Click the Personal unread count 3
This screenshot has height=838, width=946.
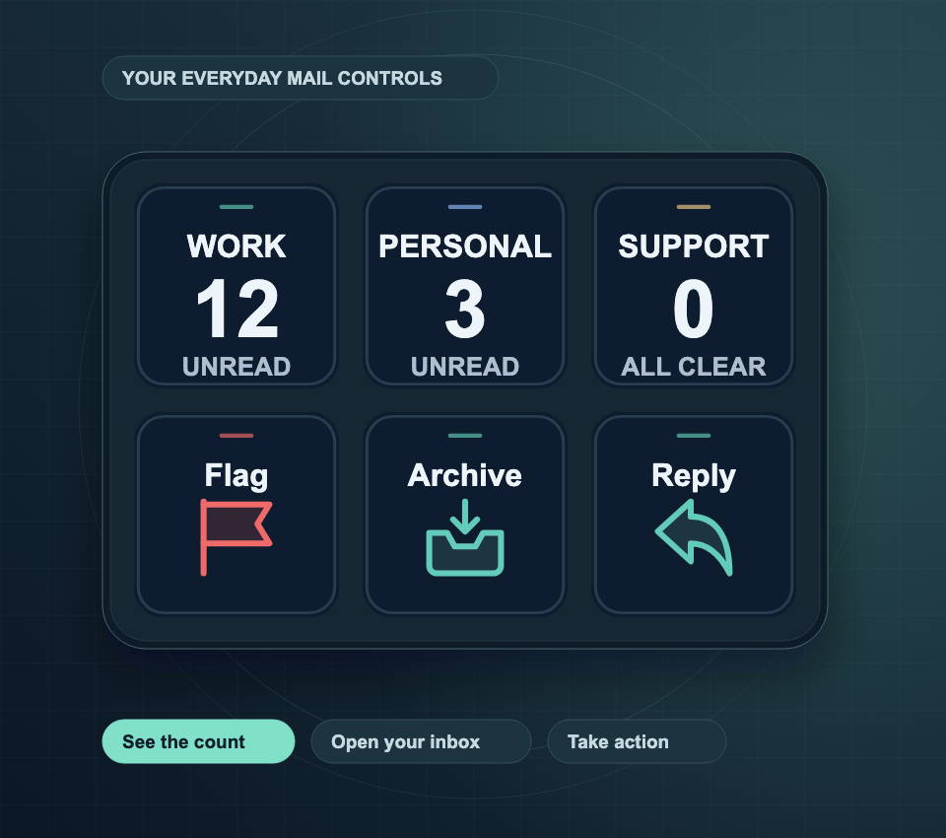464,309
